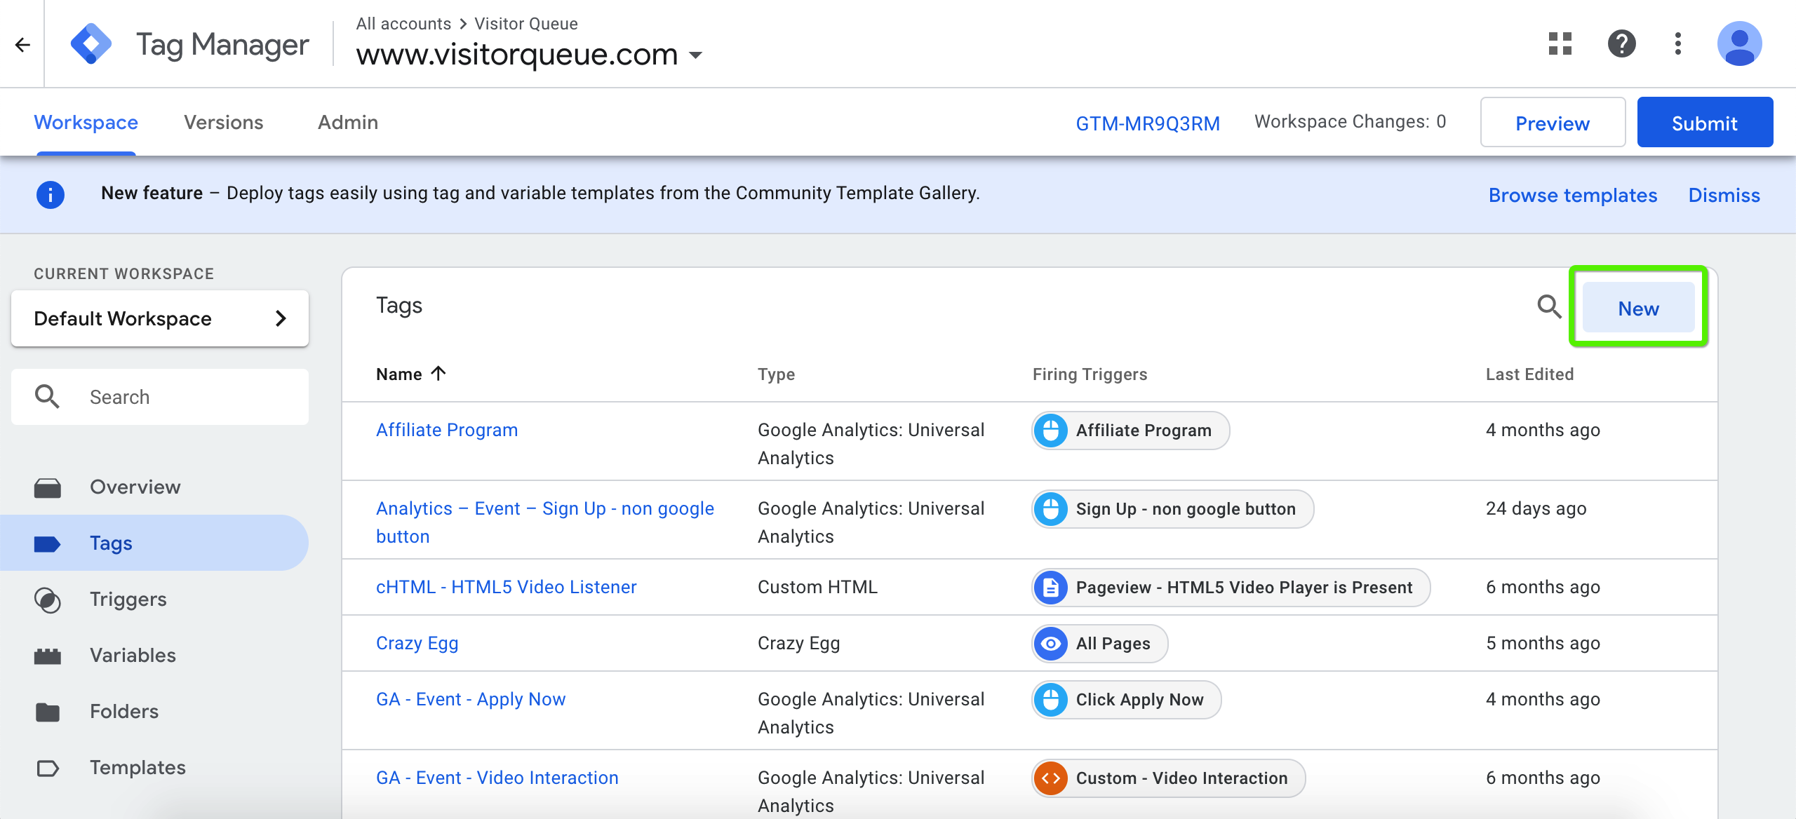1796x819 pixels.
Task: Click the '24 days ago' last edited cell
Action: coord(1536,508)
